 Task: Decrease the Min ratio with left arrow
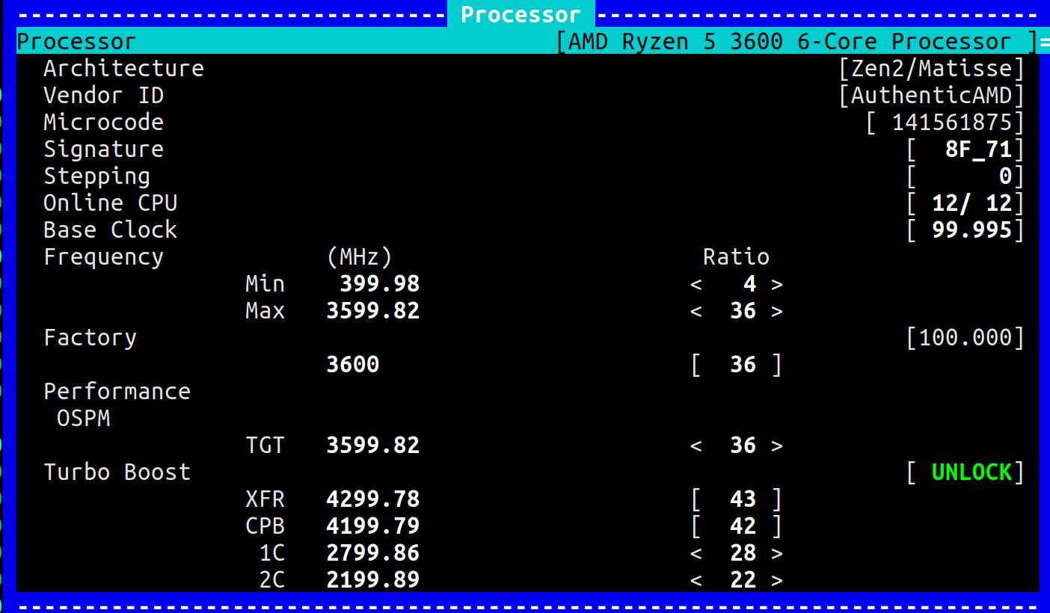pos(696,284)
